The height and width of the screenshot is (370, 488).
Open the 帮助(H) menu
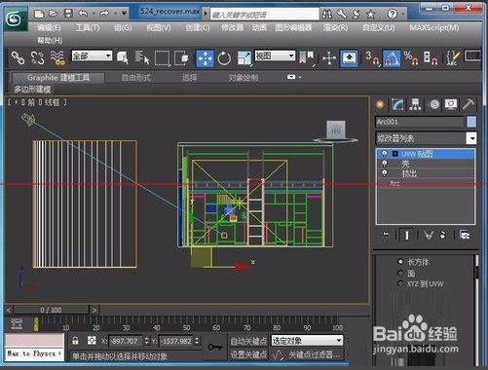[x=50, y=41]
